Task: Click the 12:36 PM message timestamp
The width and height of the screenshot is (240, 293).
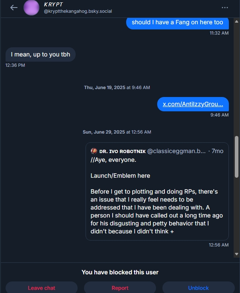Action: pos(15,65)
